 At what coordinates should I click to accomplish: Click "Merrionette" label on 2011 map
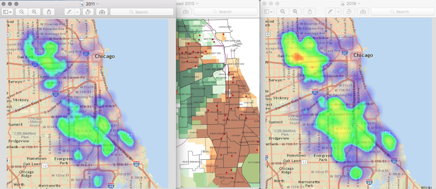click(49, 185)
